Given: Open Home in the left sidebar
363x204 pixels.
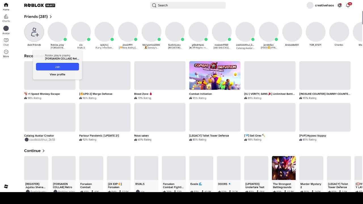Looking at the screenshot, I should pos(6,7).
